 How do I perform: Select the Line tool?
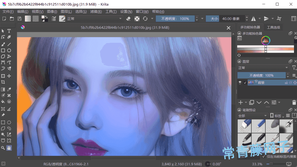pos(9,44)
